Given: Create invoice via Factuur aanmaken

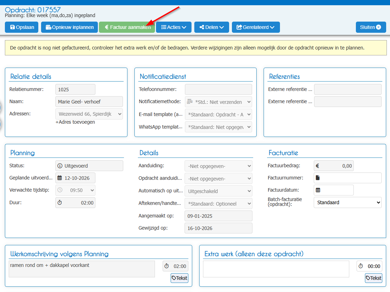Looking at the screenshot, I should [127, 27].
